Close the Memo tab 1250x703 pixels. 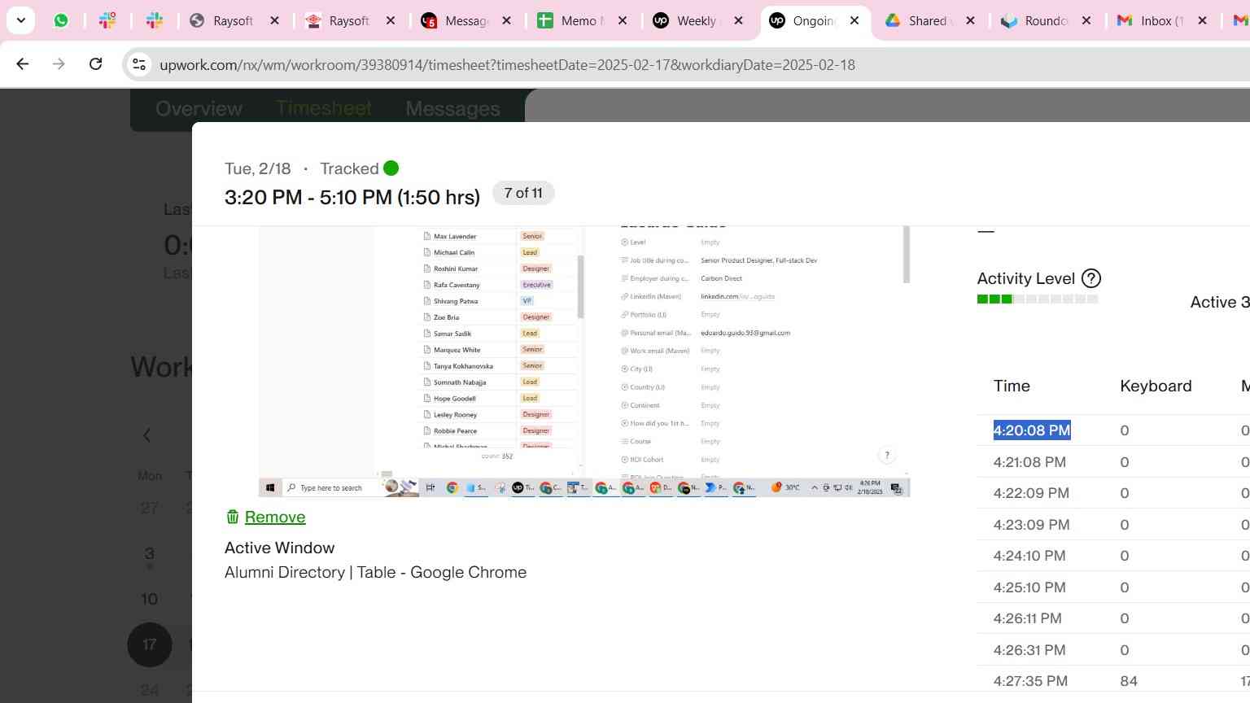click(623, 20)
